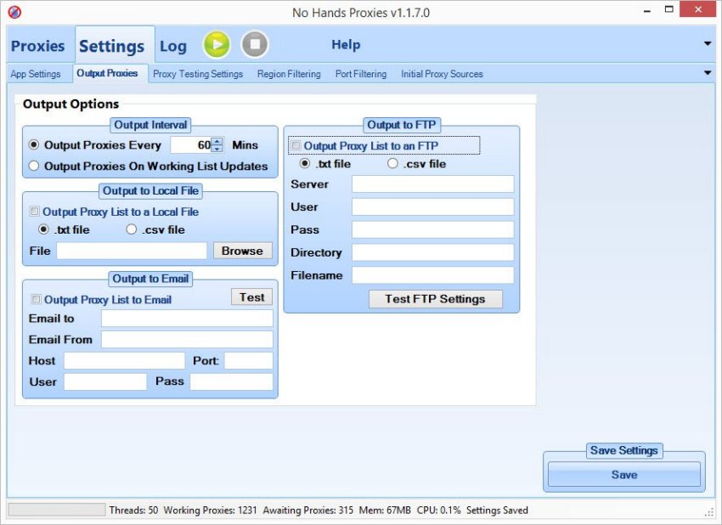This screenshot has height=525, width=722.
Task: Decrease the output interval minutes
Action: click(x=217, y=149)
